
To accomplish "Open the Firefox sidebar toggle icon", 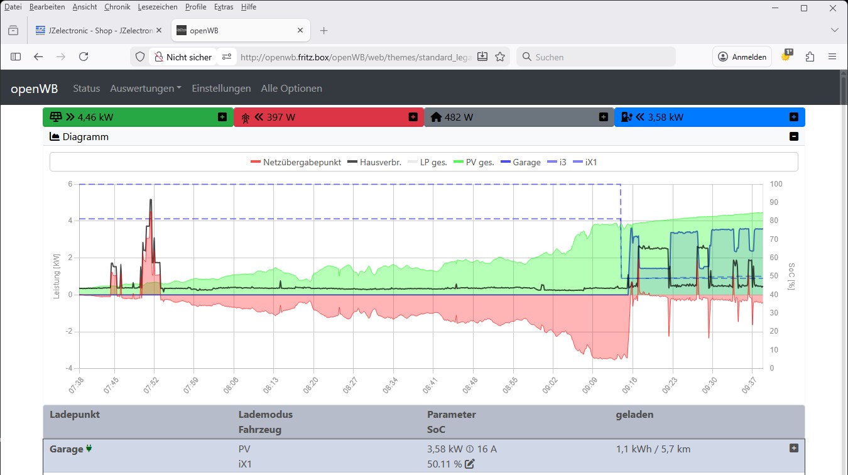I will click(x=16, y=57).
